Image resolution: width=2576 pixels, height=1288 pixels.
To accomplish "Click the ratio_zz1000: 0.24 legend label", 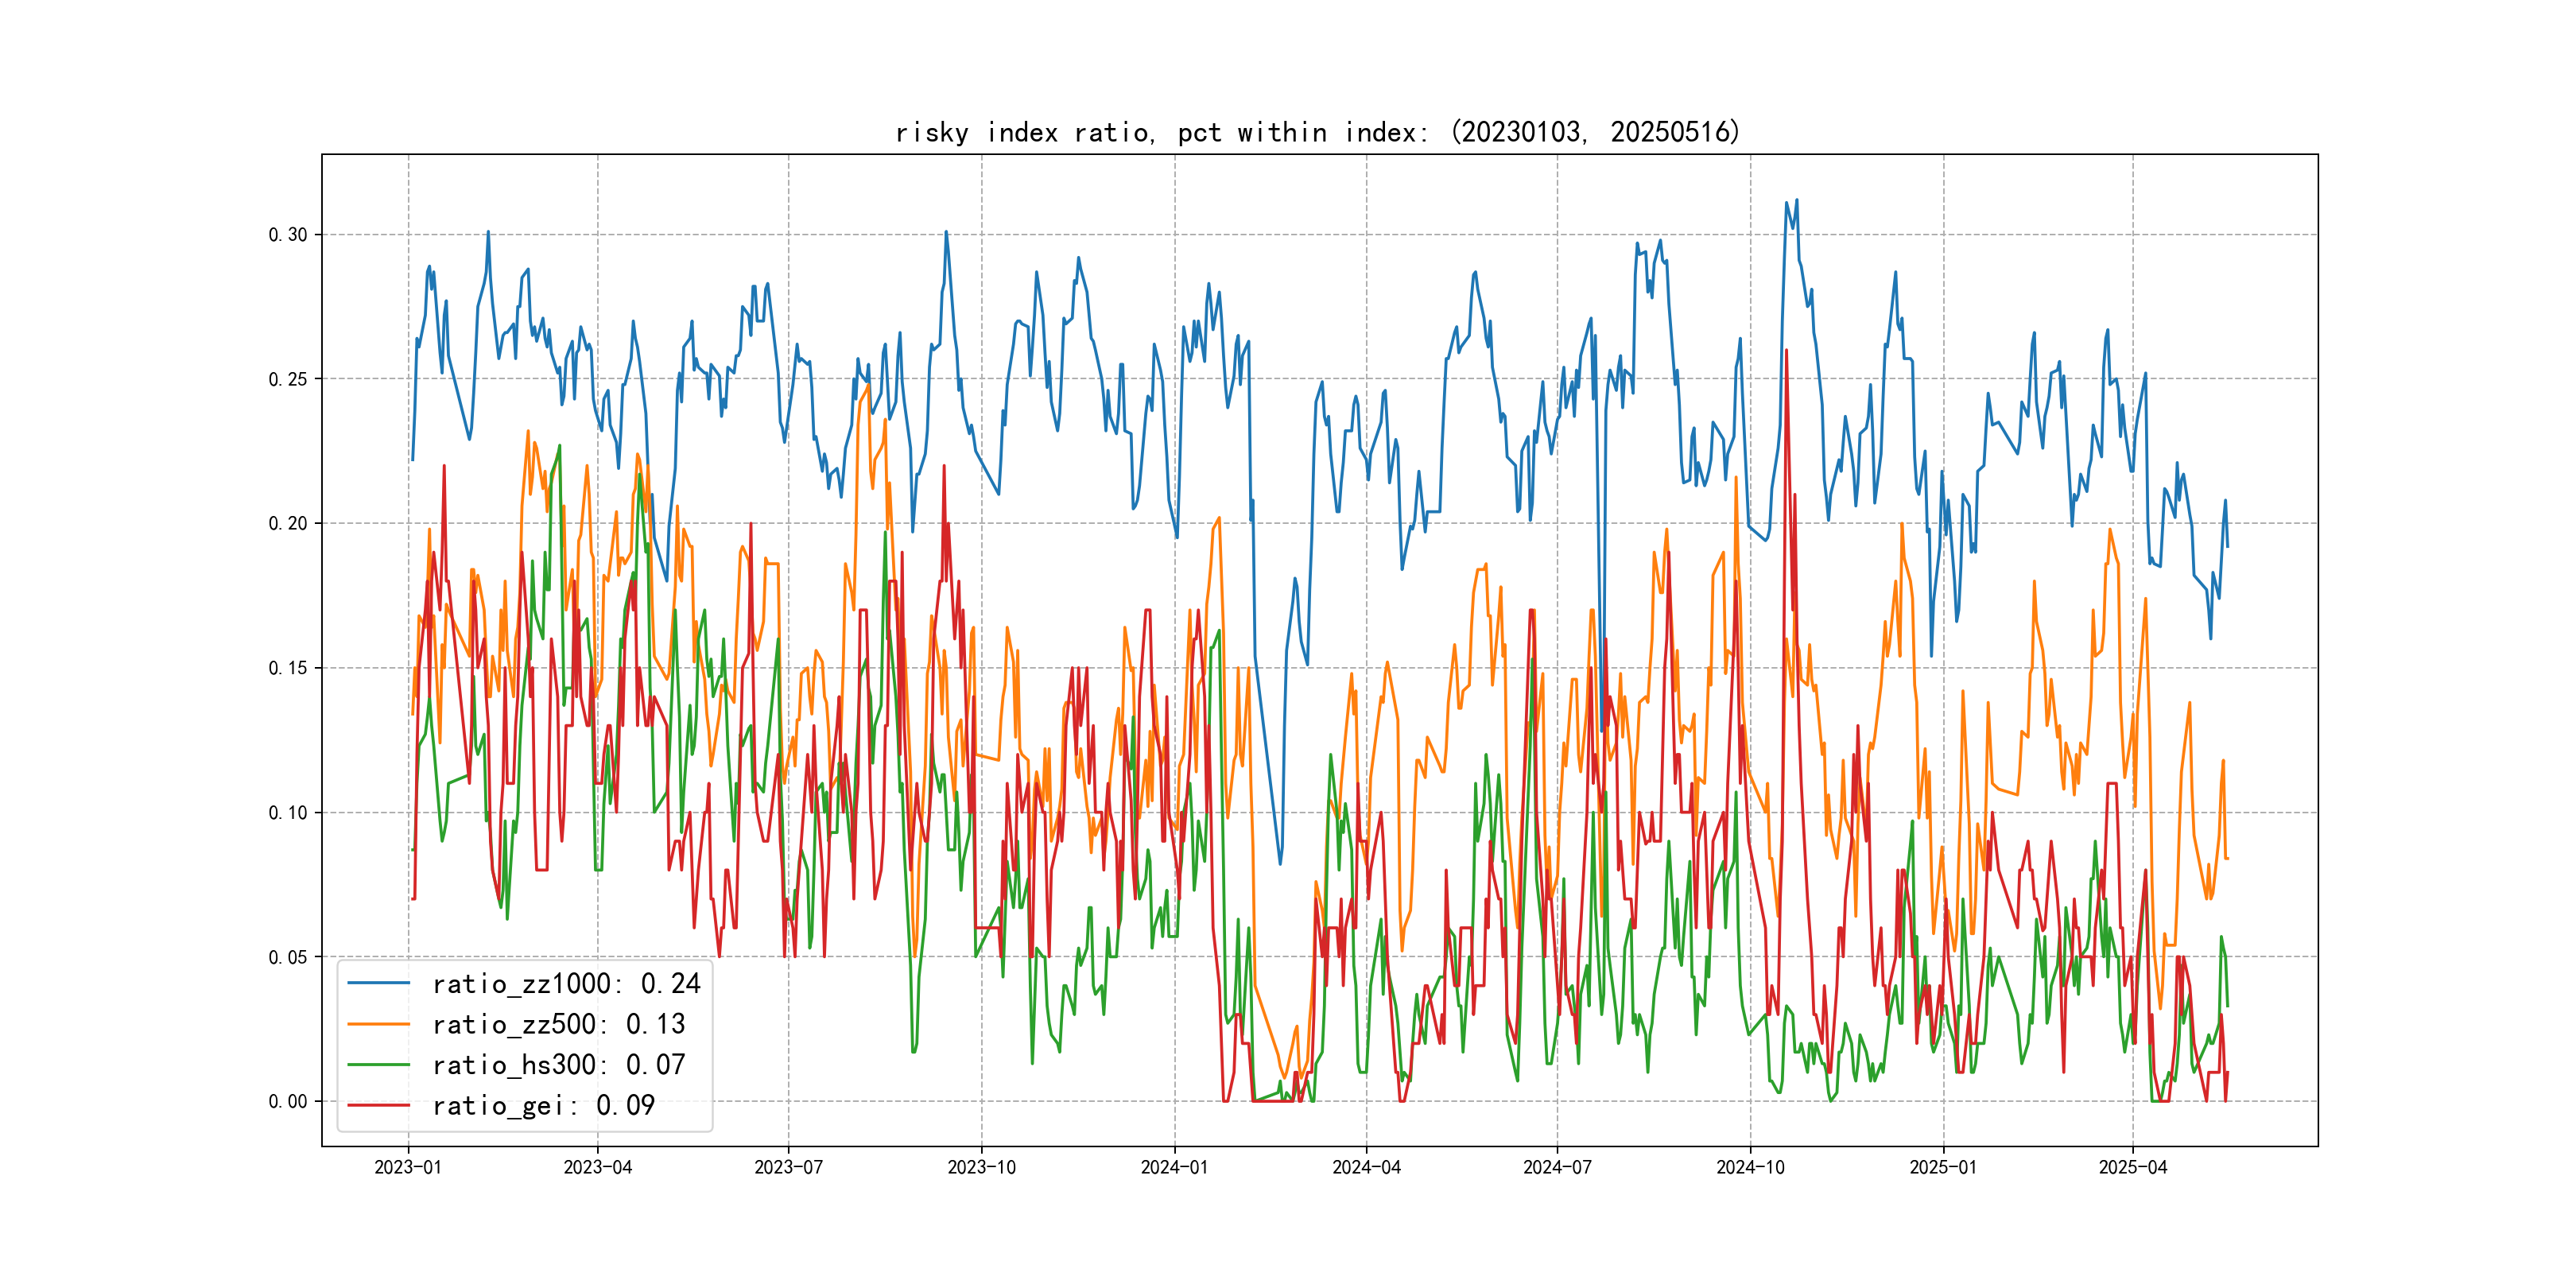I will pyautogui.click(x=566, y=984).
